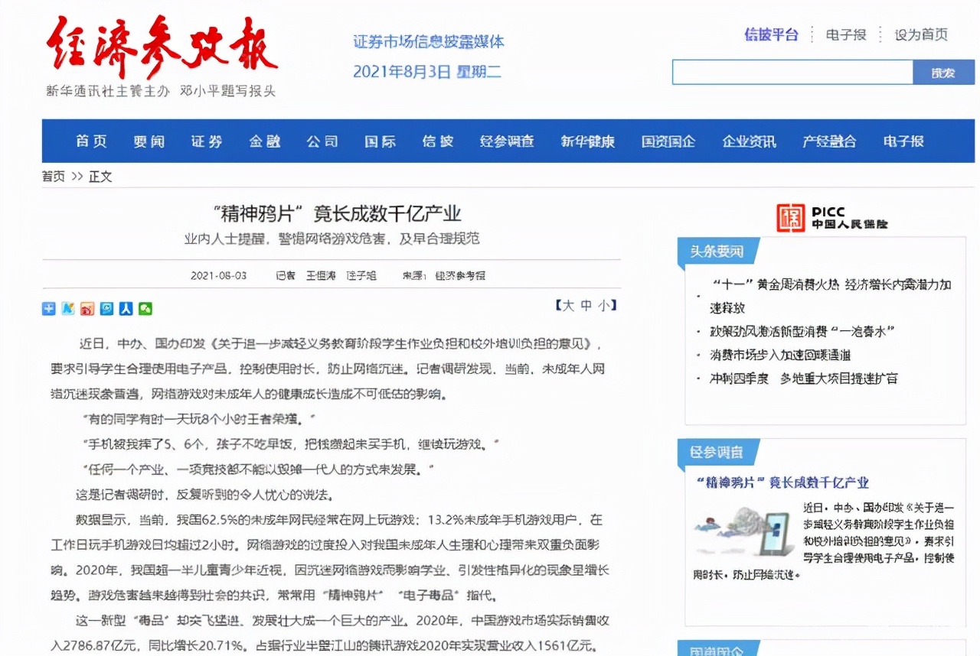Open the 金融 navigation section
The height and width of the screenshot is (656, 980).
pyautogui.click(x=264, y=141)
